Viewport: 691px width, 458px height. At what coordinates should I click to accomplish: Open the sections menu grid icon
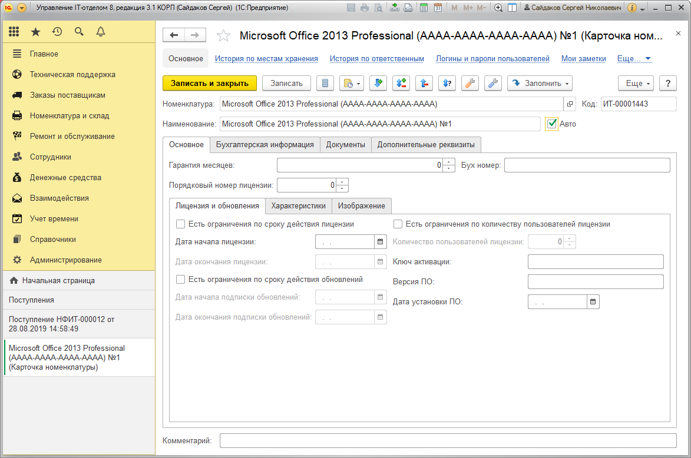[x=14, y=32]
